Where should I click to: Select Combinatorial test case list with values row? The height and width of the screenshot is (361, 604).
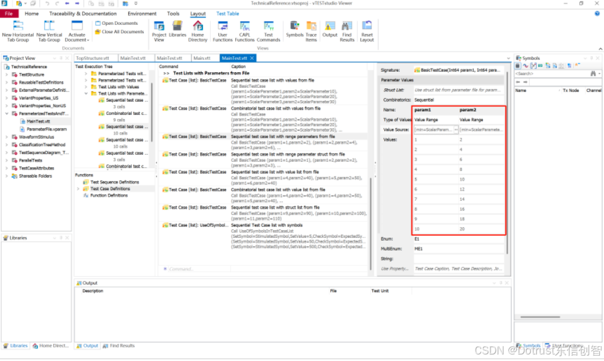pyautogui.click(x=264, y=120)
